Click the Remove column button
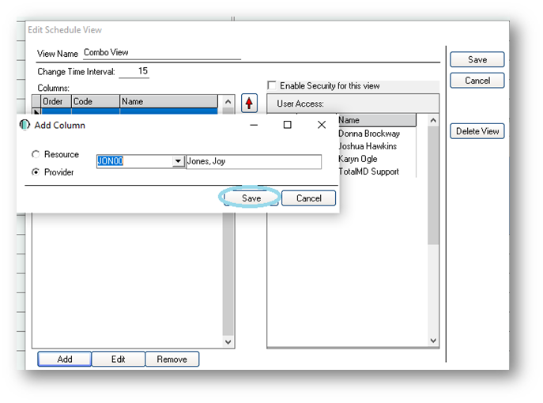 click(172, 359)
